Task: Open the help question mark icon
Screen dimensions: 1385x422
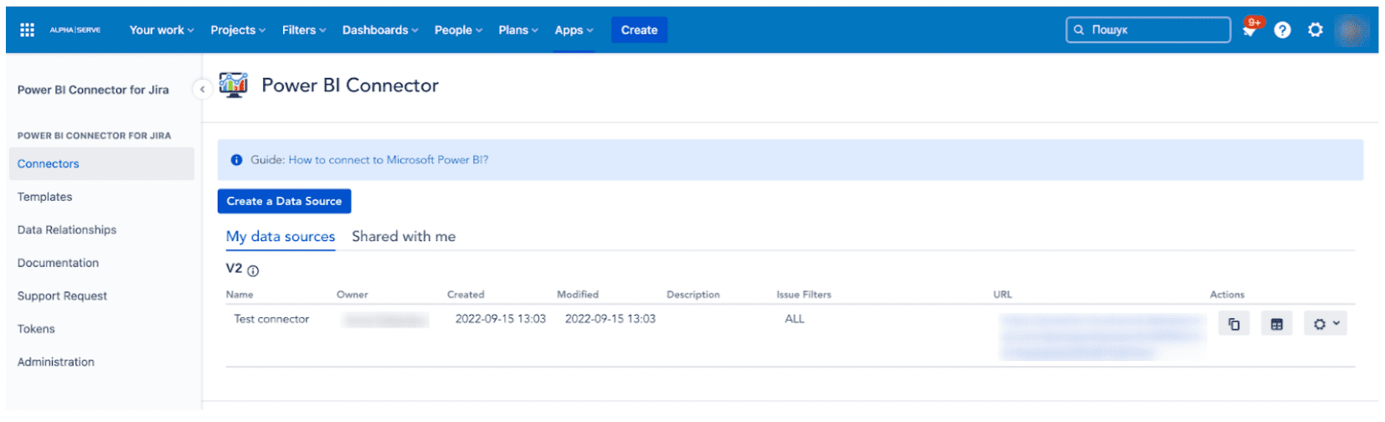Action: click(1282, 30)
